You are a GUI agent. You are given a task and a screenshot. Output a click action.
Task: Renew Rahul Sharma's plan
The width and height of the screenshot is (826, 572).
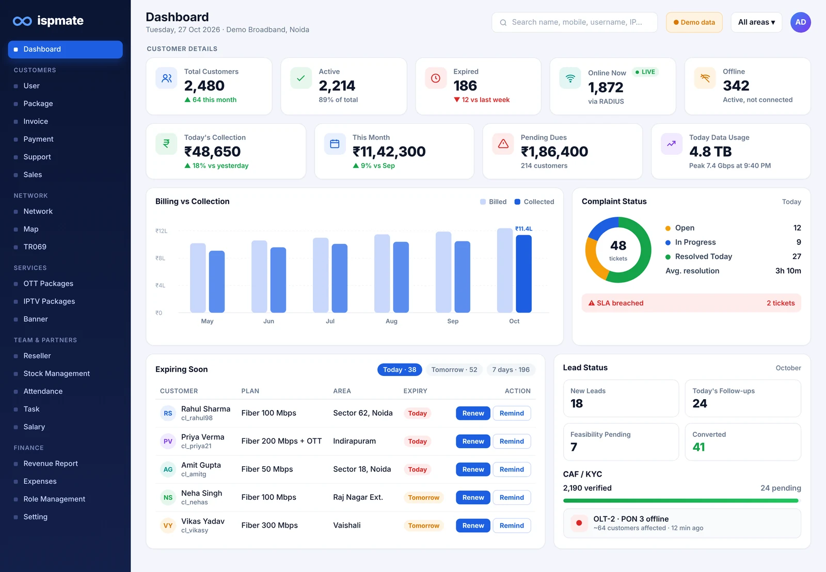pyautogui.click(x=473, y=413)
